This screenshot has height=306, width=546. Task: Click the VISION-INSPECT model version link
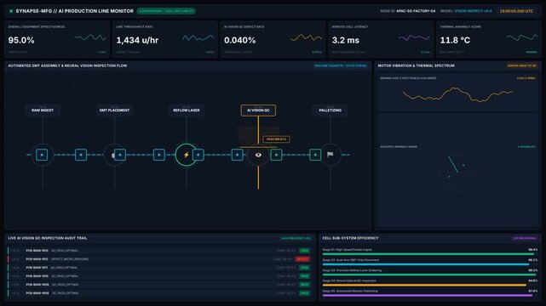tap(474, 11)
